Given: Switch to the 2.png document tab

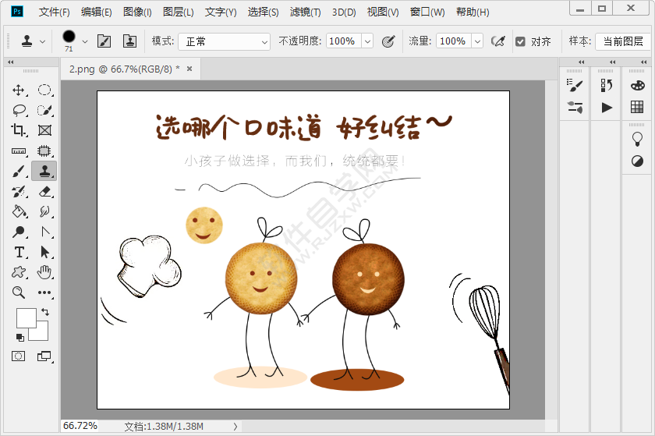Looking at the screenshot, I should (124, 69).
